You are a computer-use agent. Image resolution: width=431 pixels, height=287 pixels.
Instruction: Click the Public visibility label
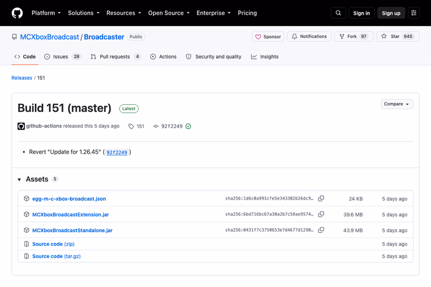click(136, 37)
